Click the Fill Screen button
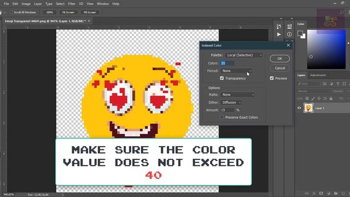Viewport: 350px width, 197px height. (x=90, y=12)
